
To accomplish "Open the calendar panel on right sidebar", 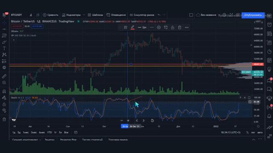I will click(x=269, y=60).
